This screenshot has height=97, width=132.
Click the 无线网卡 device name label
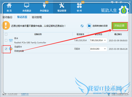pos(18,47)
